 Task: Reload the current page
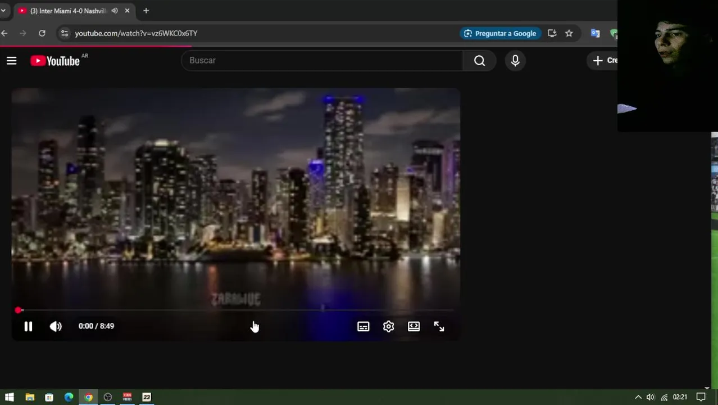(42, 33)
